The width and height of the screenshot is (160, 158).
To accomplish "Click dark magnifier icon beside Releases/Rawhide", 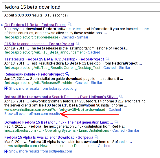I will [x=67, y=74].
